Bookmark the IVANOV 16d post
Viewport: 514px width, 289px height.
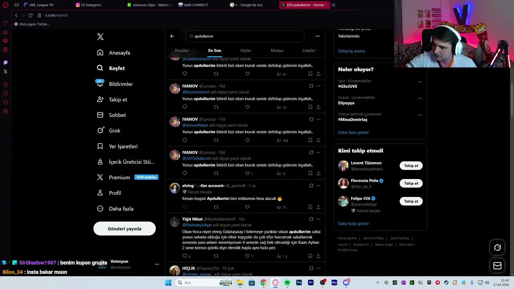coord(310,107)
